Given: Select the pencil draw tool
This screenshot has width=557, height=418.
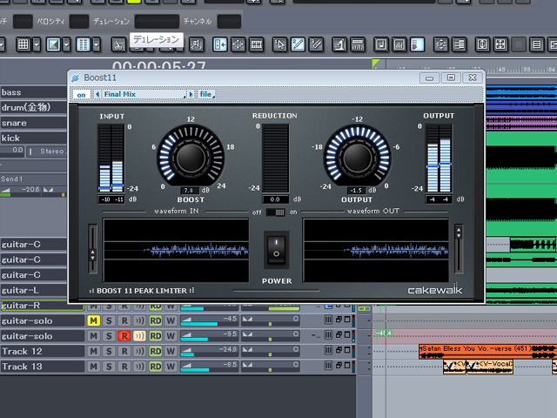Looking at the screenshot, I should click(x=298, y=44).
